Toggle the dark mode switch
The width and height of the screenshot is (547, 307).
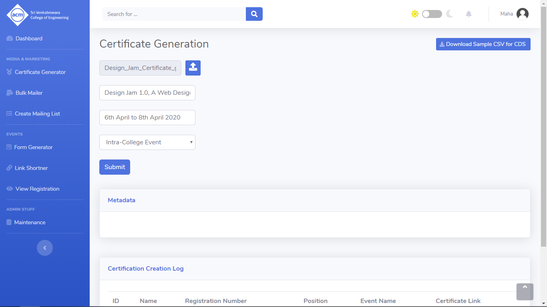tap(432, 14)
